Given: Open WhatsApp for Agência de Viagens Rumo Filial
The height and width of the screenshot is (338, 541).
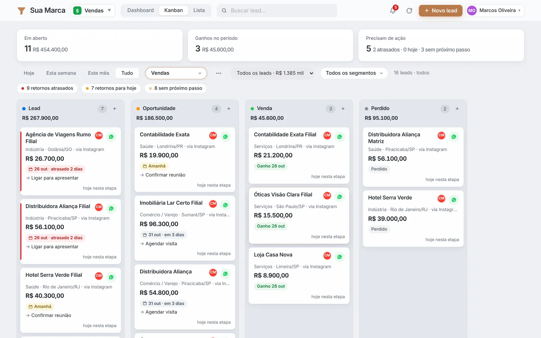Looking at the screenshot, I should [x=111, y=137].
